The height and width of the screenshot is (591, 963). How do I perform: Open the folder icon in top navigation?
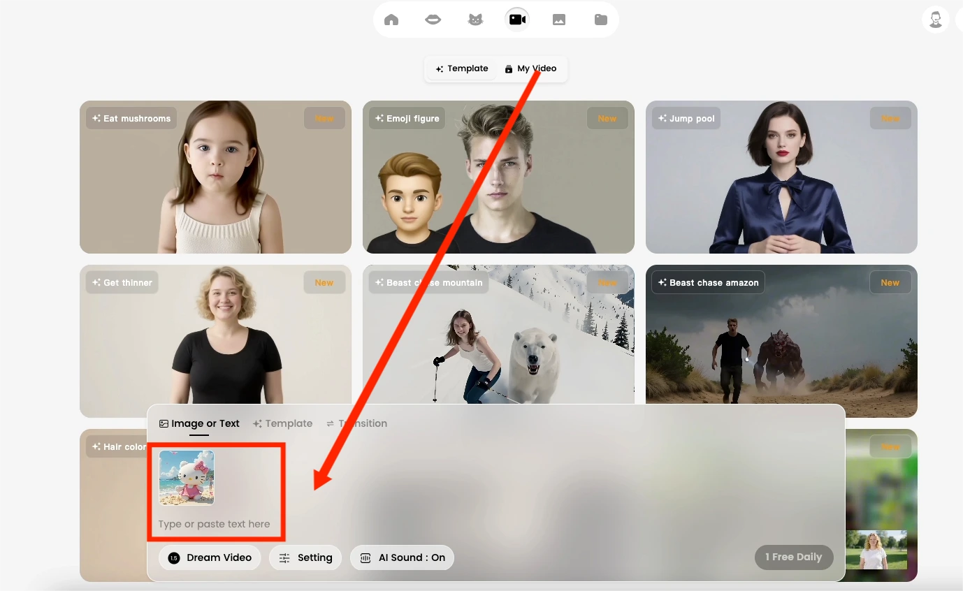[x=601, y=20]
